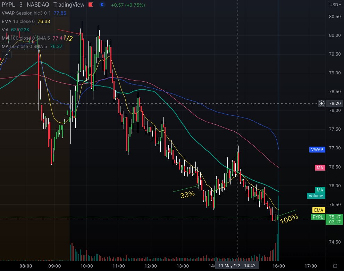This screenshot has width=344, height=271.
Task: Open chart settings via the bottom-right gear icon
Action: point(335,266)
